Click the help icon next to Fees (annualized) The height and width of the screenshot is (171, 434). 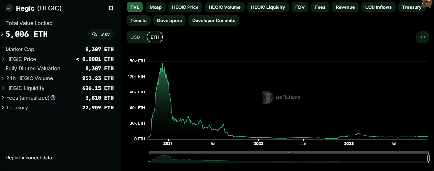53,98
